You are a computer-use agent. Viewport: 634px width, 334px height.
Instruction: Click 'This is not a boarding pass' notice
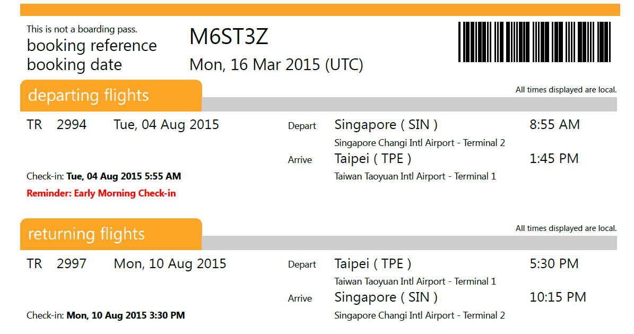coord(82,29)
